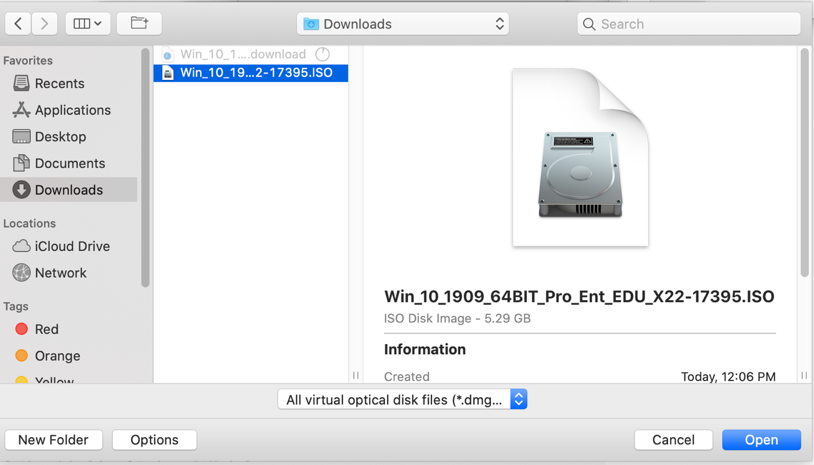
Task: Click the Documents sidebar icon
Action: pos(21,163)
